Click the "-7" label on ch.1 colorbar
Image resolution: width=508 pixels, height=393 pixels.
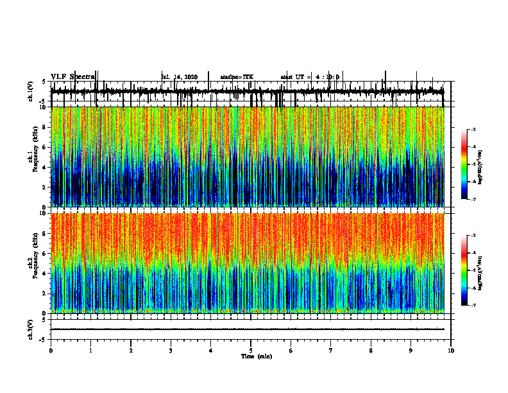[x=473, y=199]
